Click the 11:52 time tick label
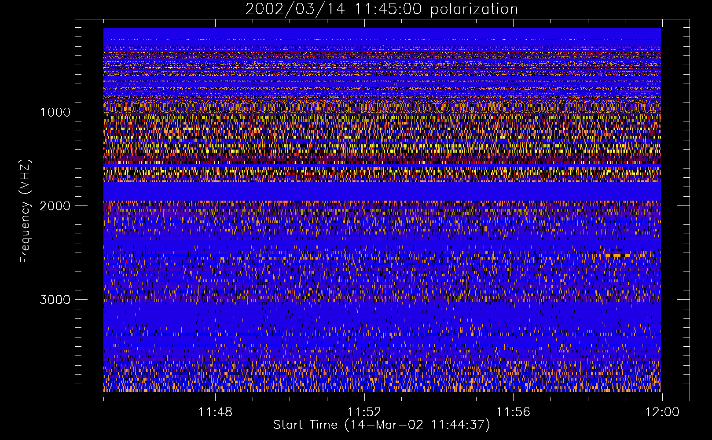 click(364, 412)
